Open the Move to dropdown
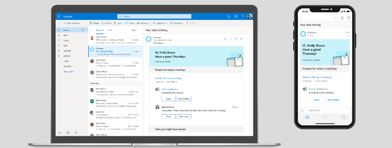This screenshot has width=392, height=148. pos(144,23)
